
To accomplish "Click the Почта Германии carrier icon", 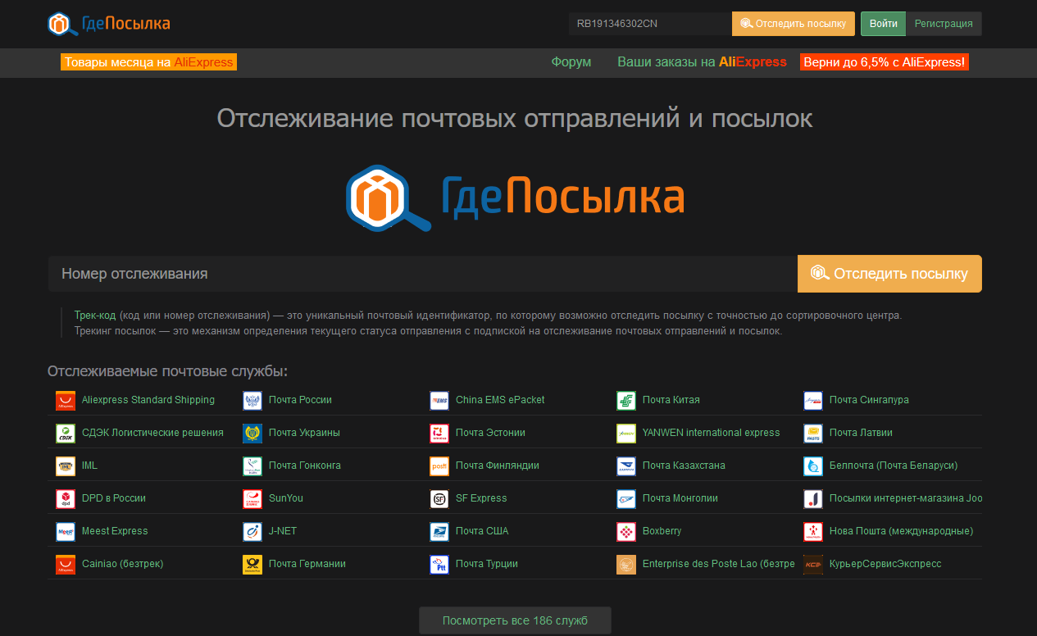I will [252, 565].
